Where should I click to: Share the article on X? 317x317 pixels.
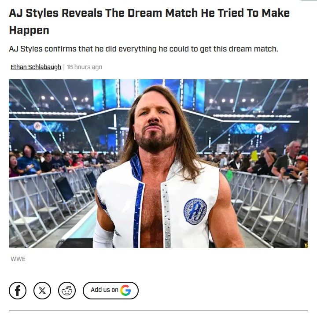[42, 291]
